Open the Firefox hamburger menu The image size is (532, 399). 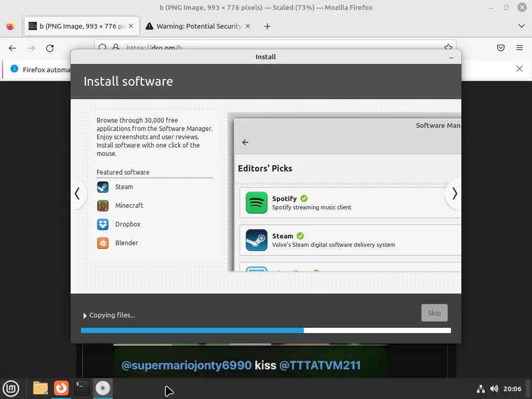[x=520, y=48]
